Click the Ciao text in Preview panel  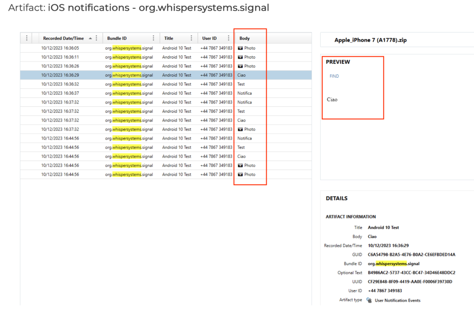tap(332, 99)
